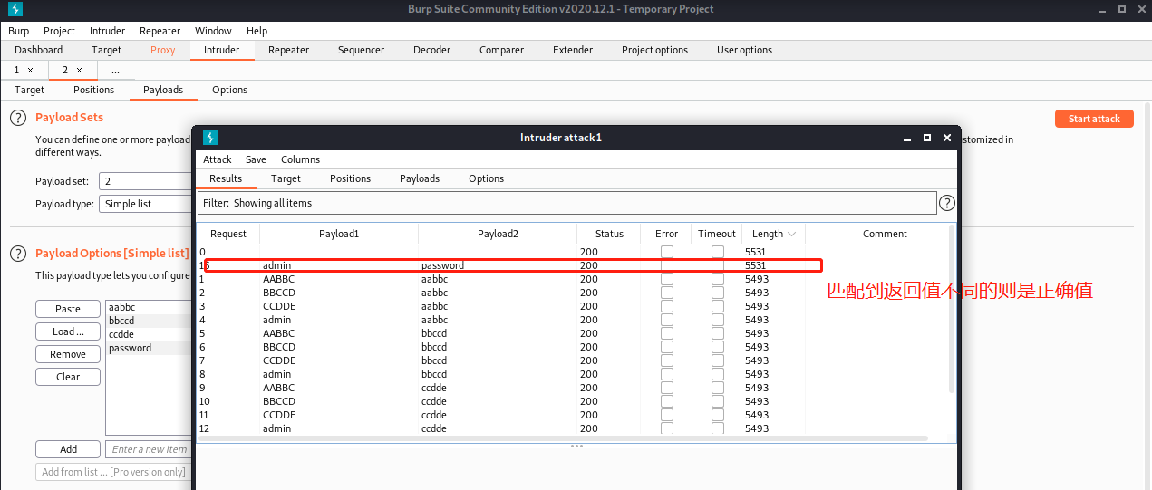This screenshot has width=1152, height=490.
Task: Open the Window menu
Action: (213, 31)
